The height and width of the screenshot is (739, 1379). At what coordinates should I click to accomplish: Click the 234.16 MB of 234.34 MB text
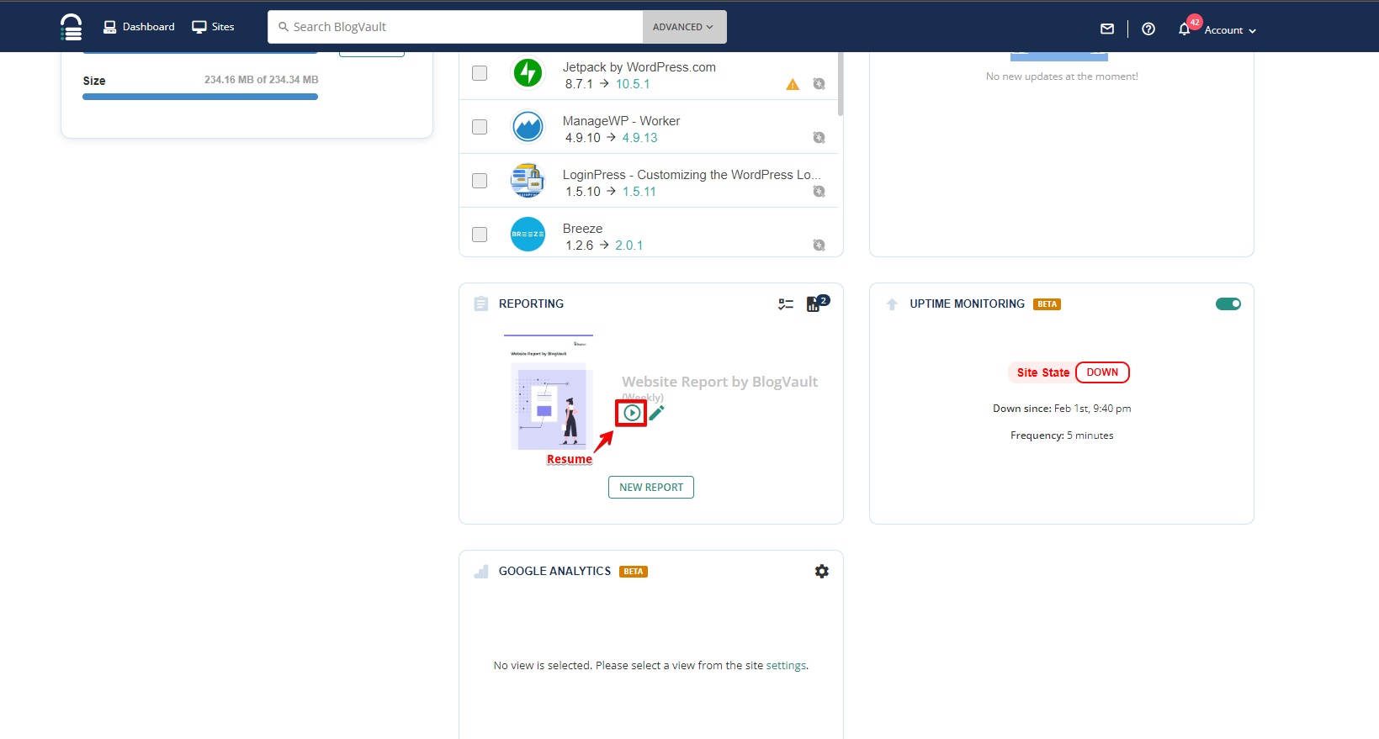(x=262, y=80)
